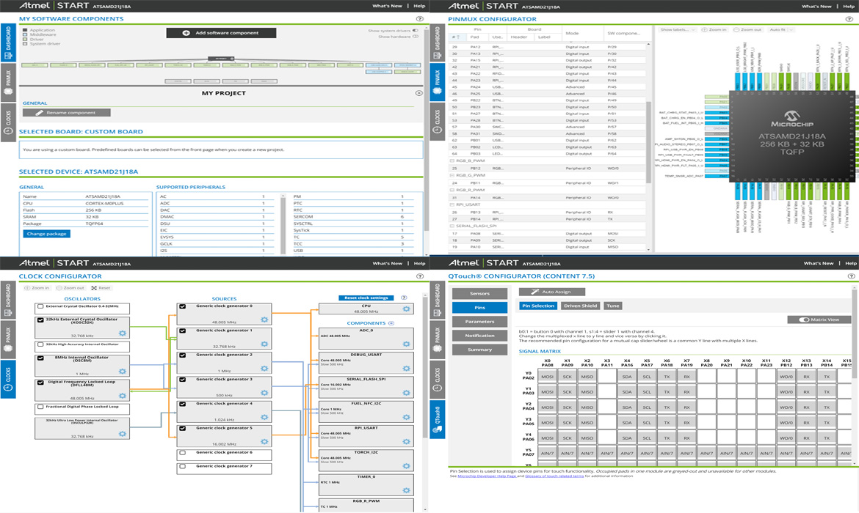This screenshot has width=859, height=513.
Task: Open TORCH_I2C clock settings gear
Action: point(407,466)
